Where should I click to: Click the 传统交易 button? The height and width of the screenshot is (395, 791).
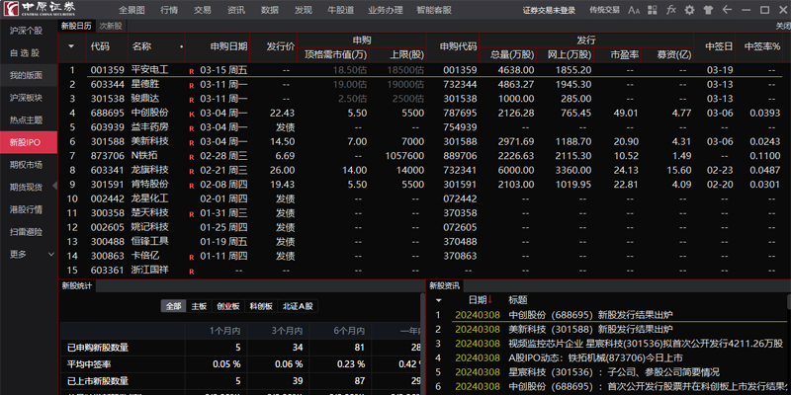point(604,10)
